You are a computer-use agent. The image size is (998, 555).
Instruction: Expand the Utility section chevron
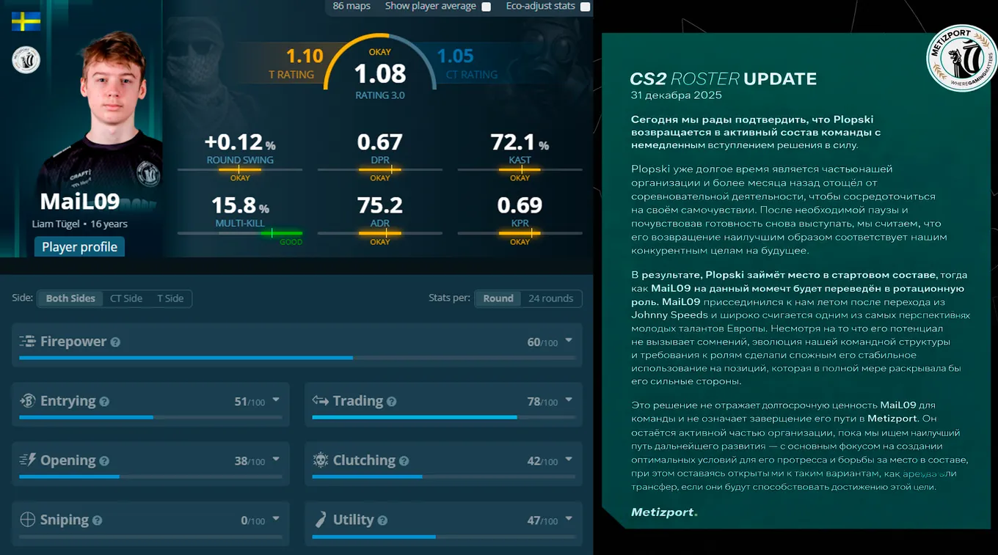[x=569, y=518]
